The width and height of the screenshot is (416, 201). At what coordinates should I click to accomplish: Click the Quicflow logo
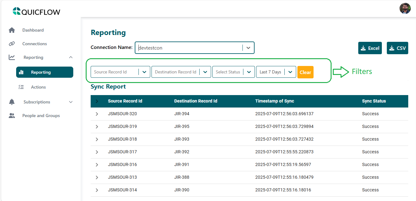click(x=37, y=12)
